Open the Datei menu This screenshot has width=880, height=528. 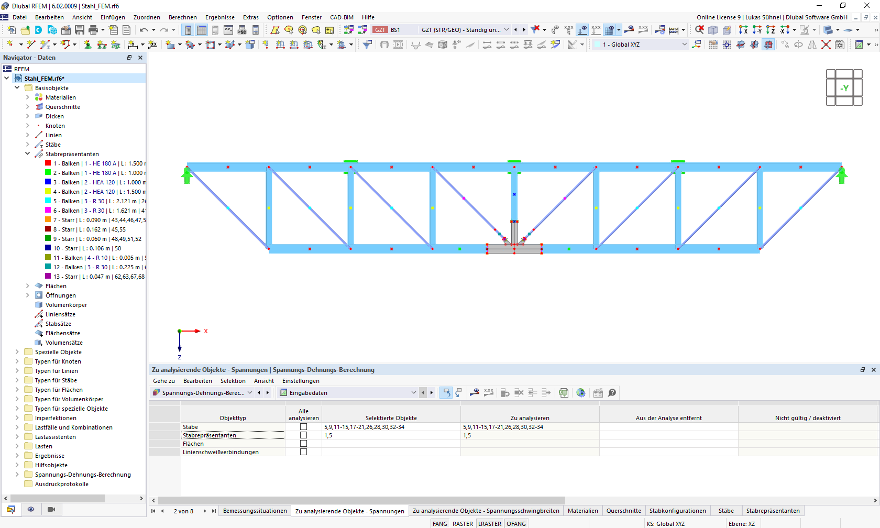(19, 17)
